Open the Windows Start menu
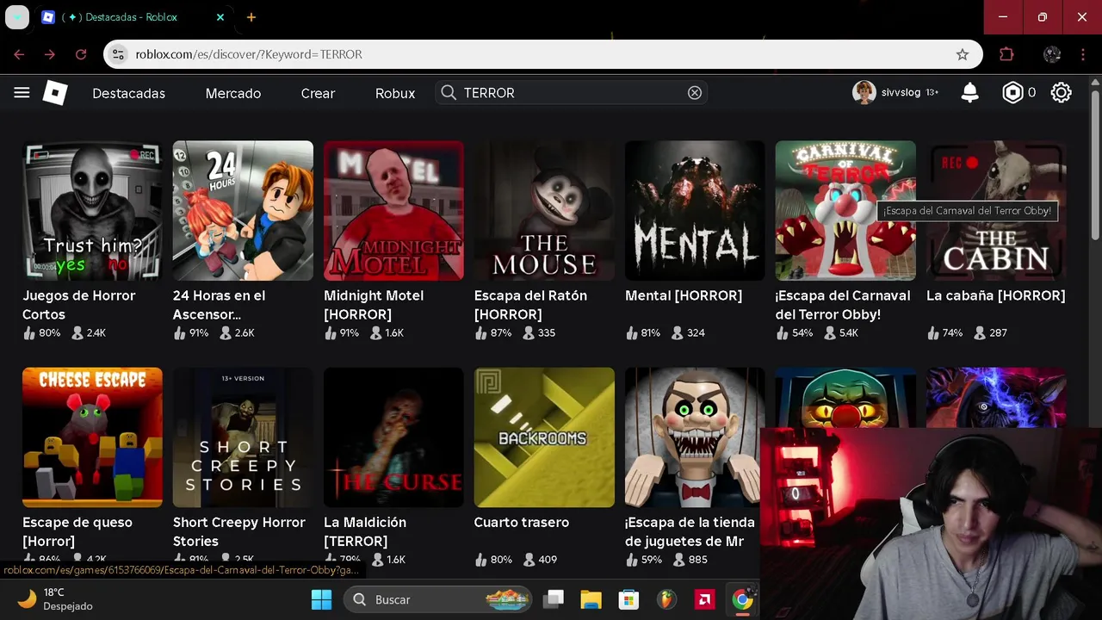Screen dimensions: 1102x620 pos(321,599)
